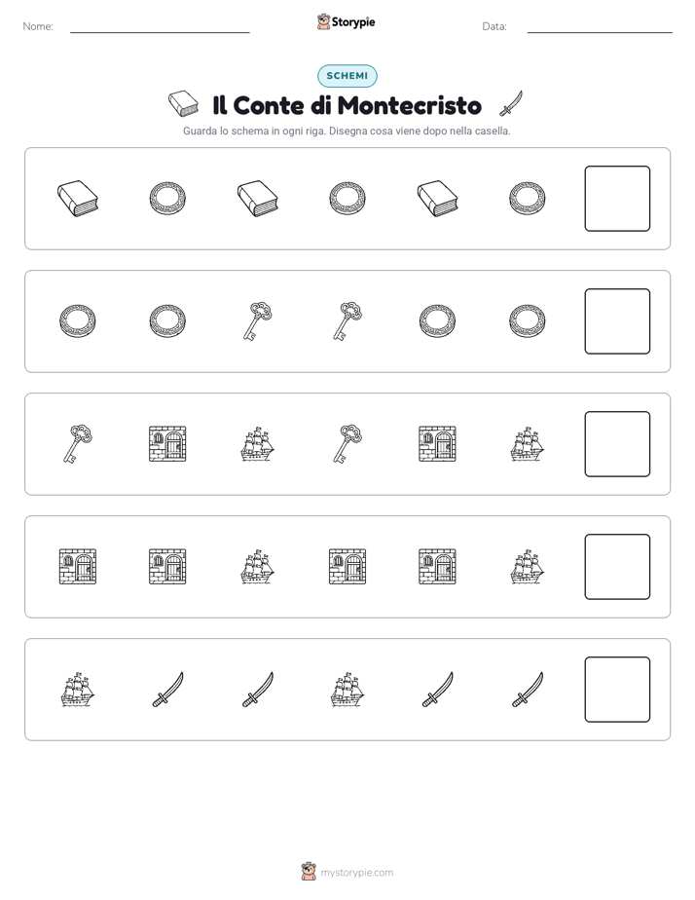This screenshot has width=695, height=900.
Task: Click the book icon beside the title
Action: [184, 104]
